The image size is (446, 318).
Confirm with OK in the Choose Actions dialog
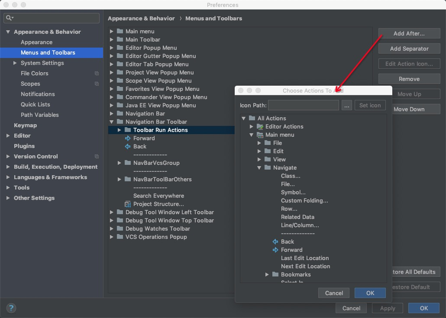(370, 293)
